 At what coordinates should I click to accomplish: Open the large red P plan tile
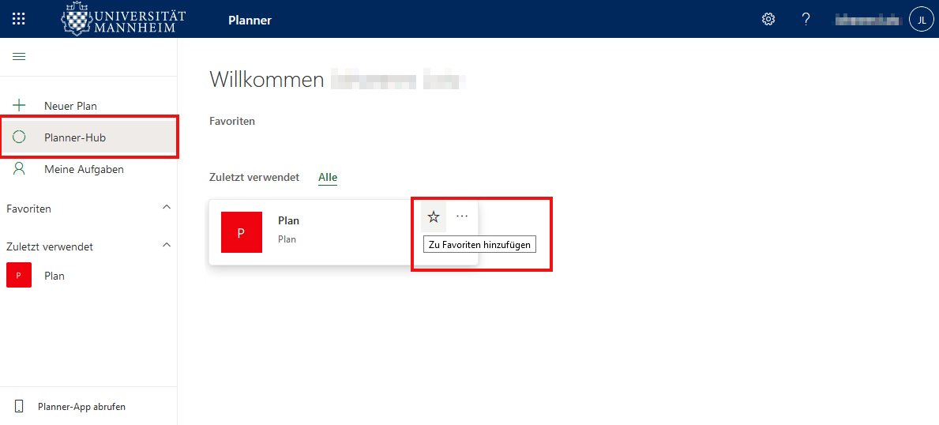click(242, 232)
